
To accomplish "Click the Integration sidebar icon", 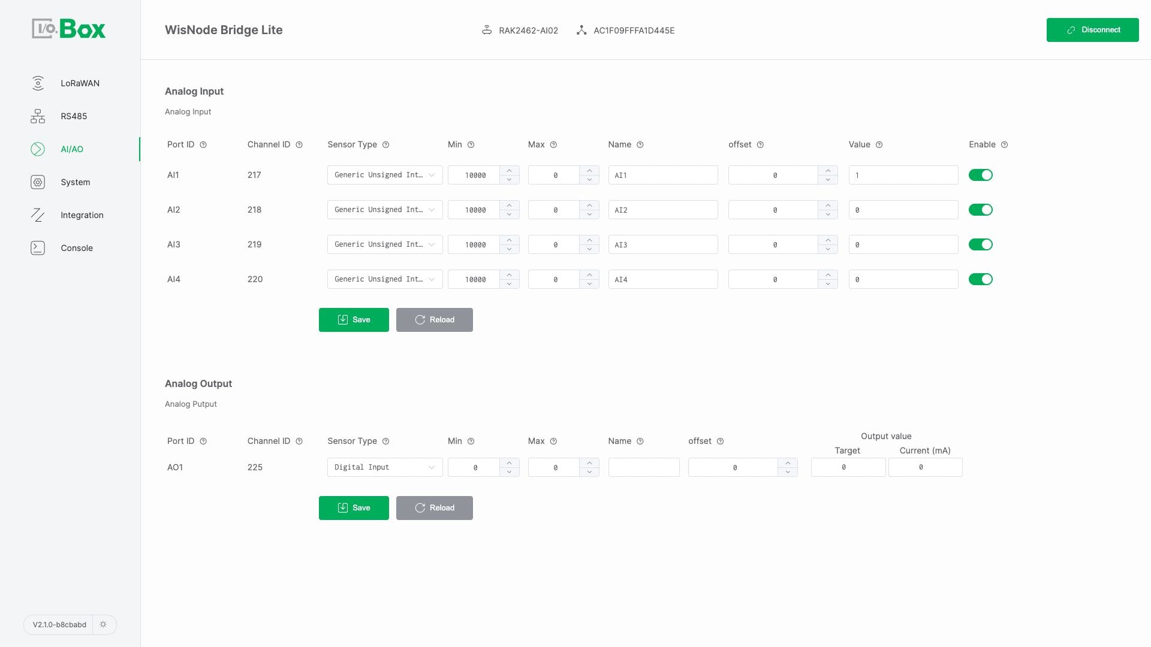I will [x=37, y=215].
